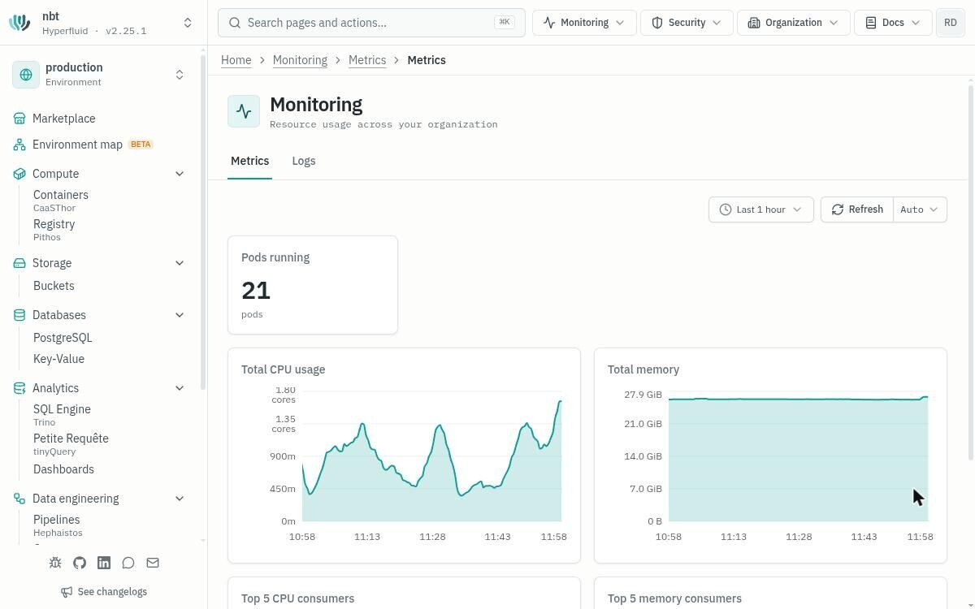The width and height of the screenshot is (975, 609).
Task: Click the bug report icon
Action: point(55,563)
